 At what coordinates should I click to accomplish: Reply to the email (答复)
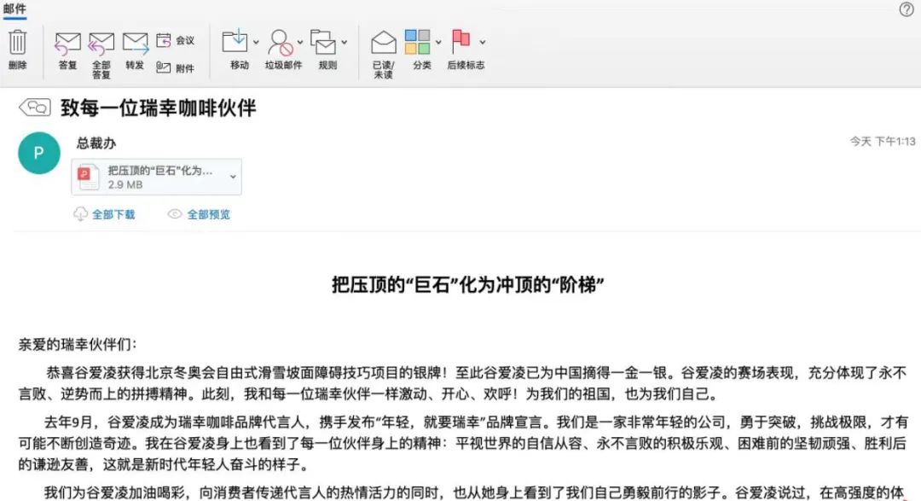[x=67, y=50]
